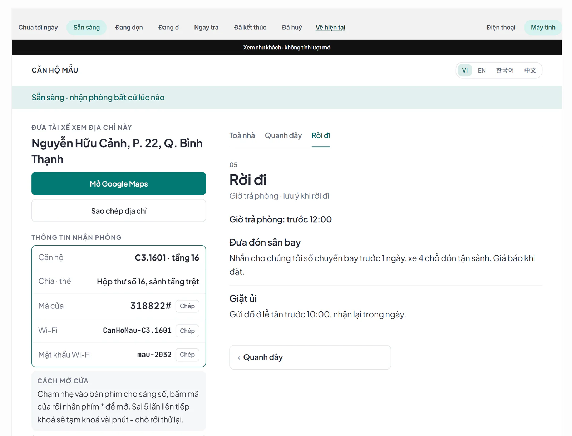The image size is (572, 436).
Task: Open the 'Quanh đây' tab
Action: click(x=283, y=135)
